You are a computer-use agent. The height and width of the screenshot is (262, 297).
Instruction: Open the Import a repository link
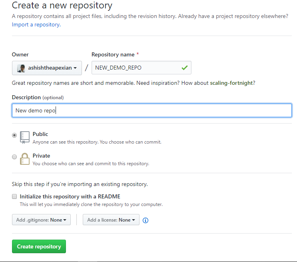pyautogui.click(x=36, y=24)
